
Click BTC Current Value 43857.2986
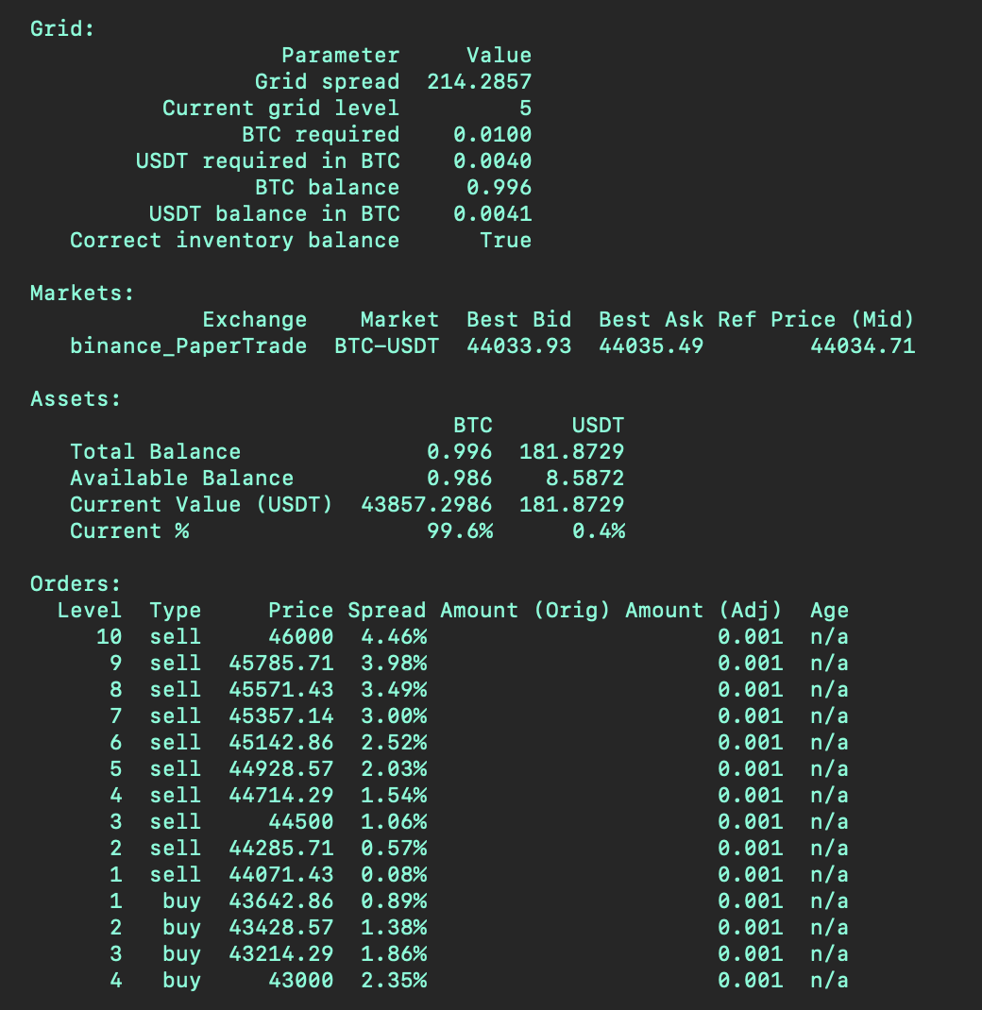pos(426,505)
